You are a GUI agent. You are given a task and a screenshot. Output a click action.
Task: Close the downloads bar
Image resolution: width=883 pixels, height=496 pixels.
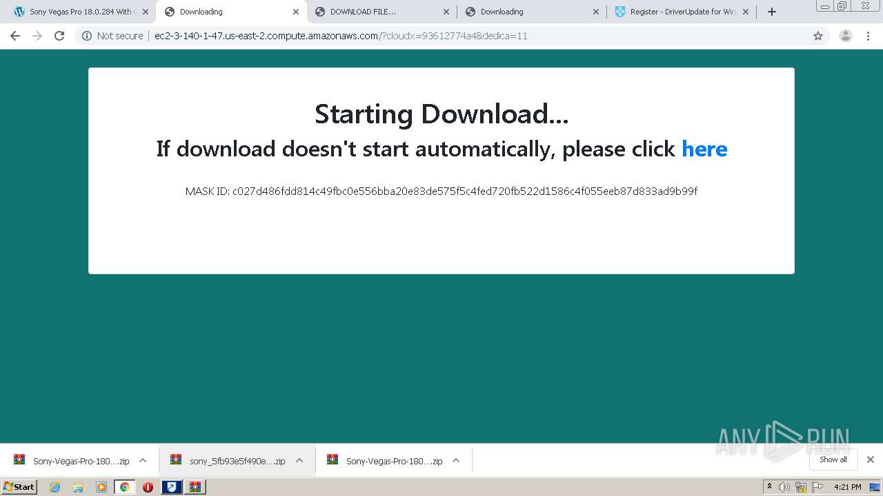pos(871,459)
